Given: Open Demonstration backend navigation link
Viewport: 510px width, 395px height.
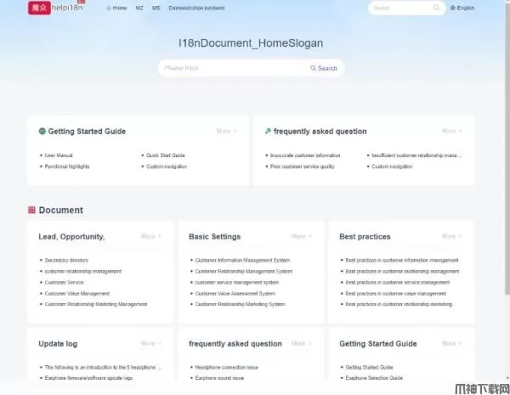Looking at the screenshot, I should [196, 8].
